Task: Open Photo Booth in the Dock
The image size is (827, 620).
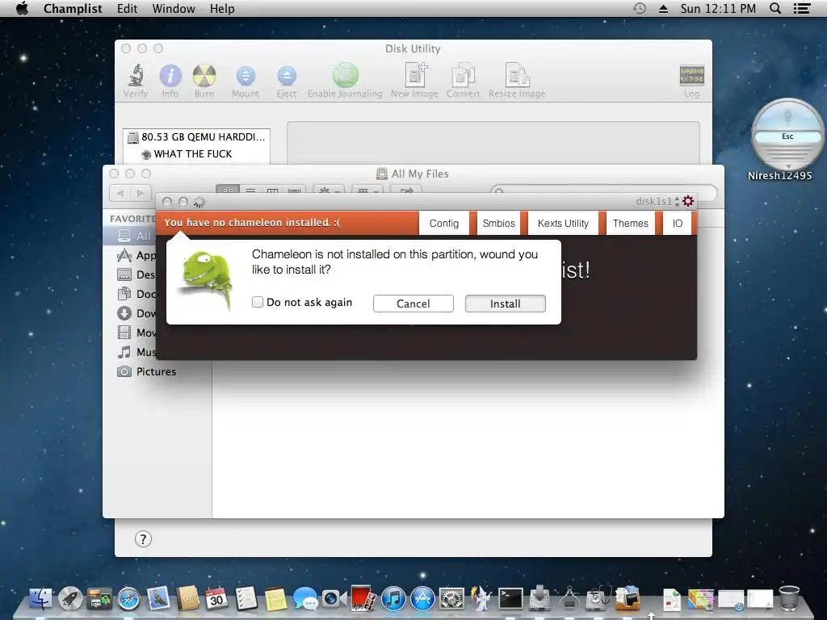Action: tap(363, 599)
